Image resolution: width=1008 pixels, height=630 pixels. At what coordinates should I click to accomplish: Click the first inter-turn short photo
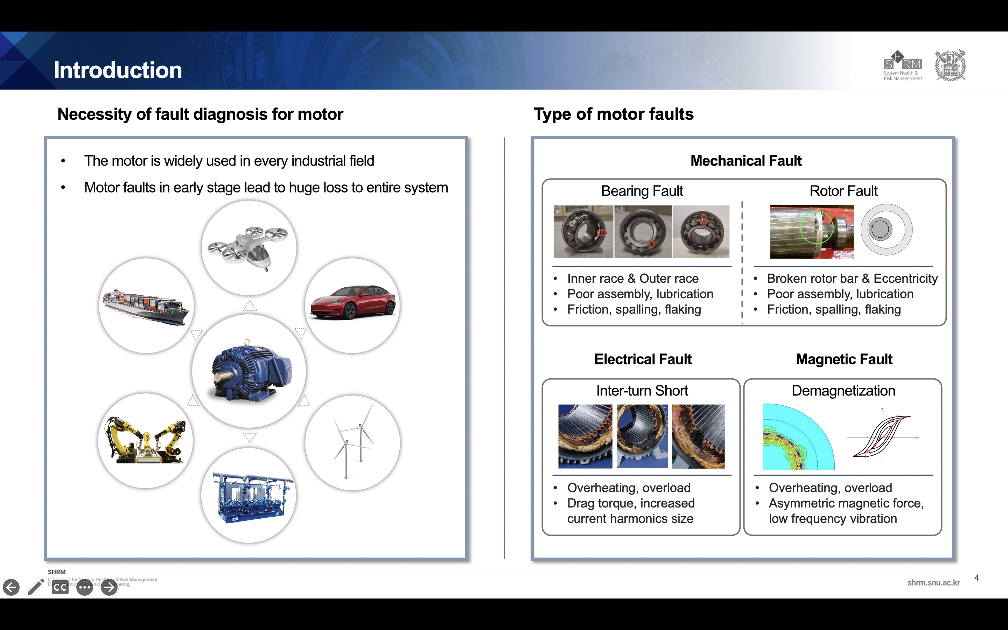click(585, 436)
